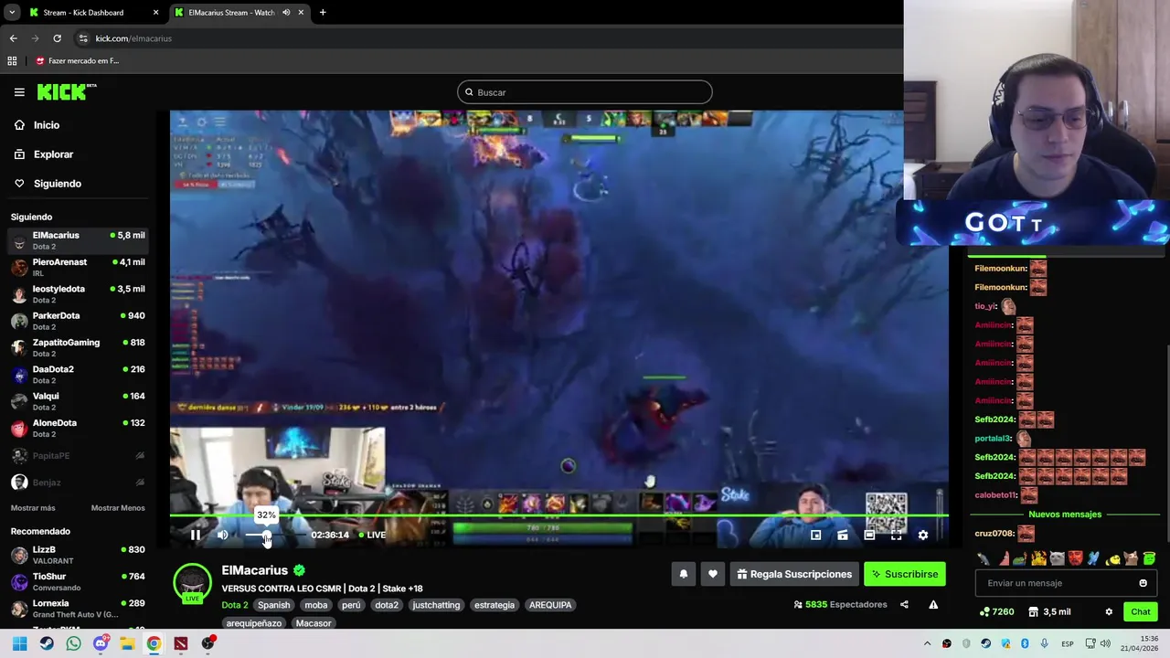Switch to theater mode in the player
This screenshot has width=1170, height=658.
click(869, 535)
